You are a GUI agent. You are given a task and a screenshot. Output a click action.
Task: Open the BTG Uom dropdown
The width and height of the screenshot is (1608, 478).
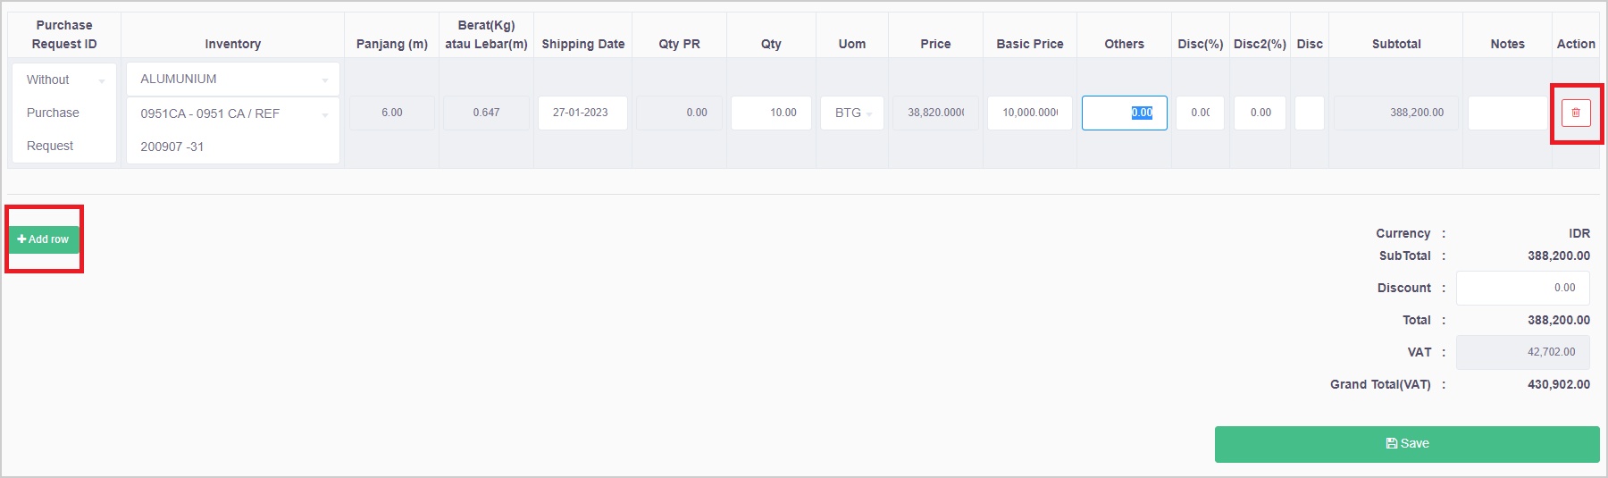click(x=852, y=113)
